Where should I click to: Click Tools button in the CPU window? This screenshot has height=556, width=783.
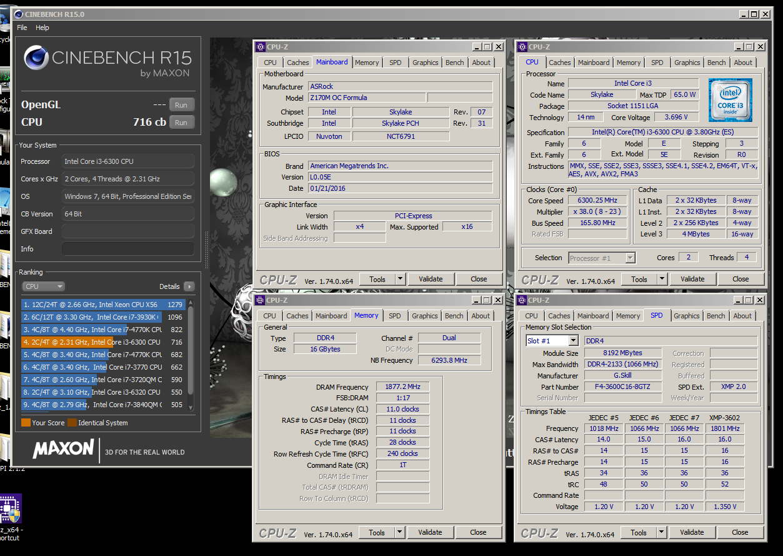pyautogui.click(x=639, y=279)
